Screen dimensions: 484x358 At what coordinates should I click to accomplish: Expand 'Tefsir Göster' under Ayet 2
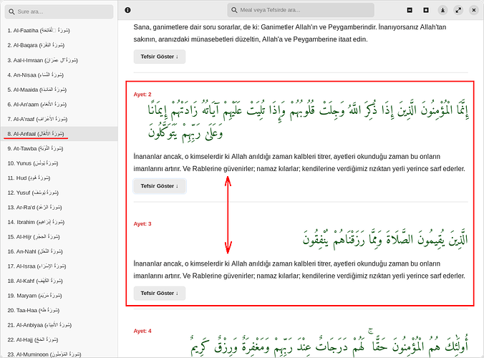click(x=160, y=186)
